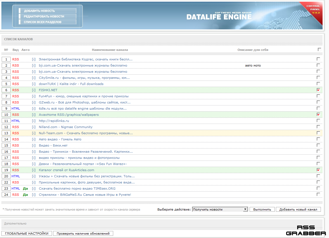Check the box for Null-Team.com channel
Screen dimensions: 329x238
tap(318, 133)
